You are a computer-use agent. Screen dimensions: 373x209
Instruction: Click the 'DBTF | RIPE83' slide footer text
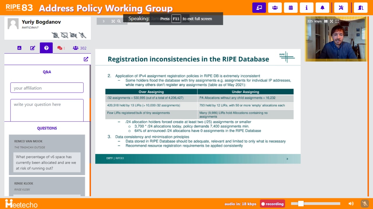pyautogui.click(x=115, y=158)
